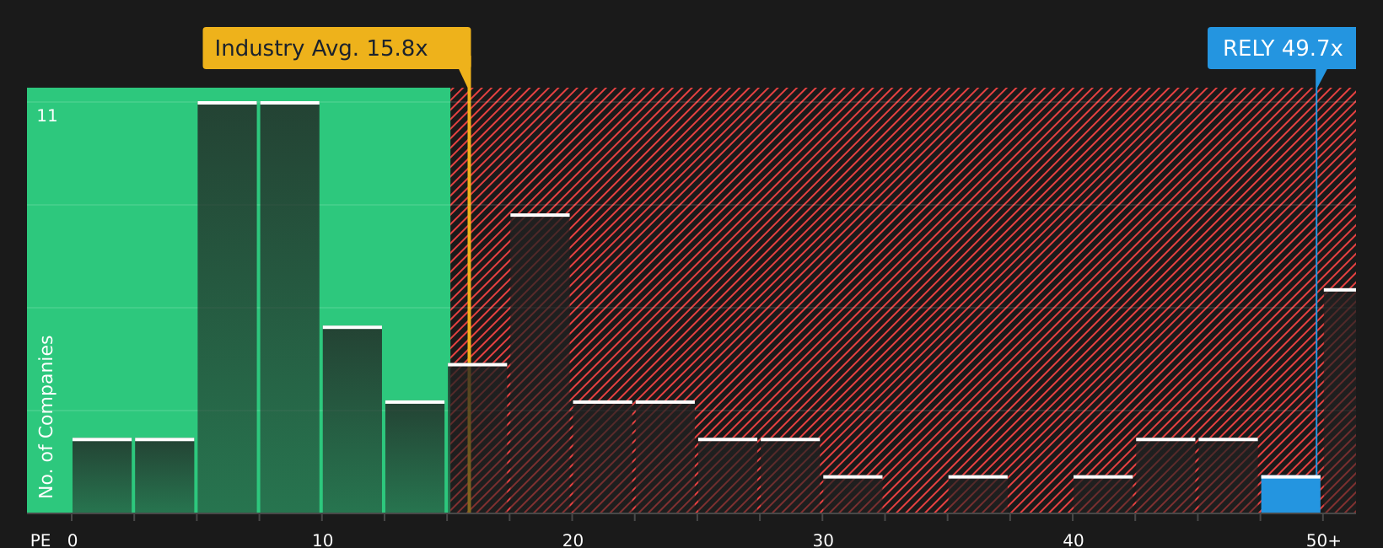
Task: Click the "PE" x-axis title
Action: [40, 540]
